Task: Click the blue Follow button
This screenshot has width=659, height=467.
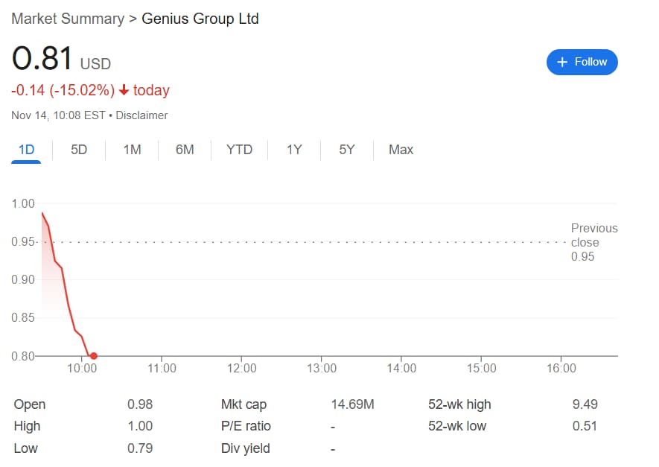Action: (582, 63)
